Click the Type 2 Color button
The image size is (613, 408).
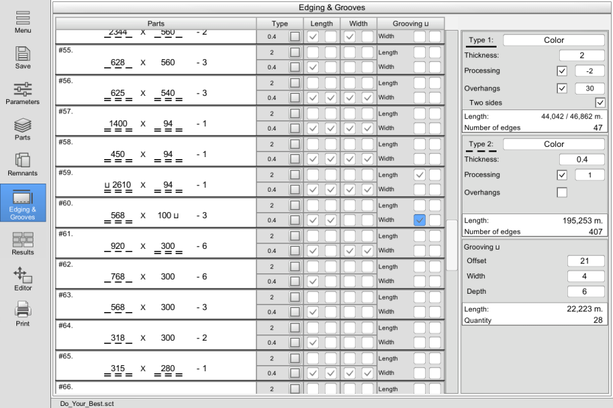click(x=554, y=144)
